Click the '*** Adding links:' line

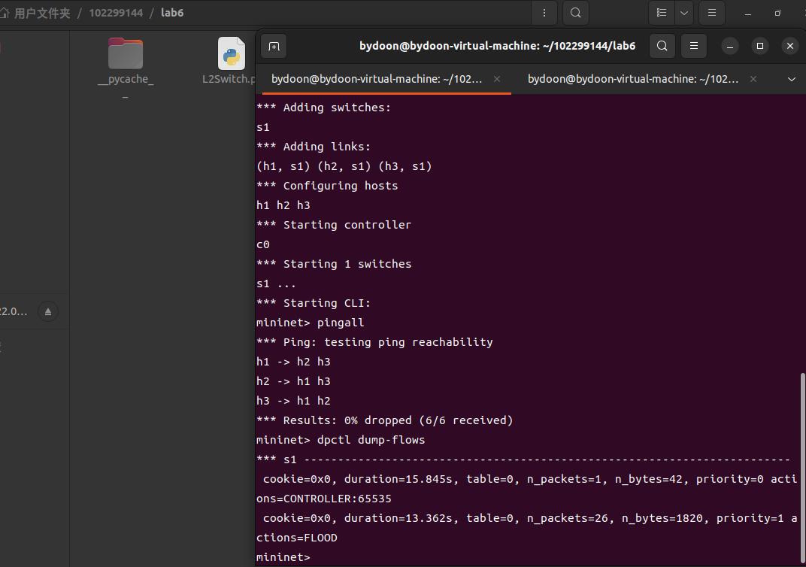[314, 147]
